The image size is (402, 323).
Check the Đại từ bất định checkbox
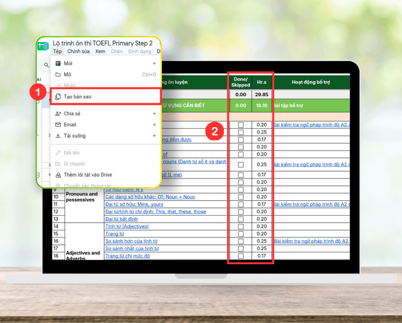click(x=241, y=219)
